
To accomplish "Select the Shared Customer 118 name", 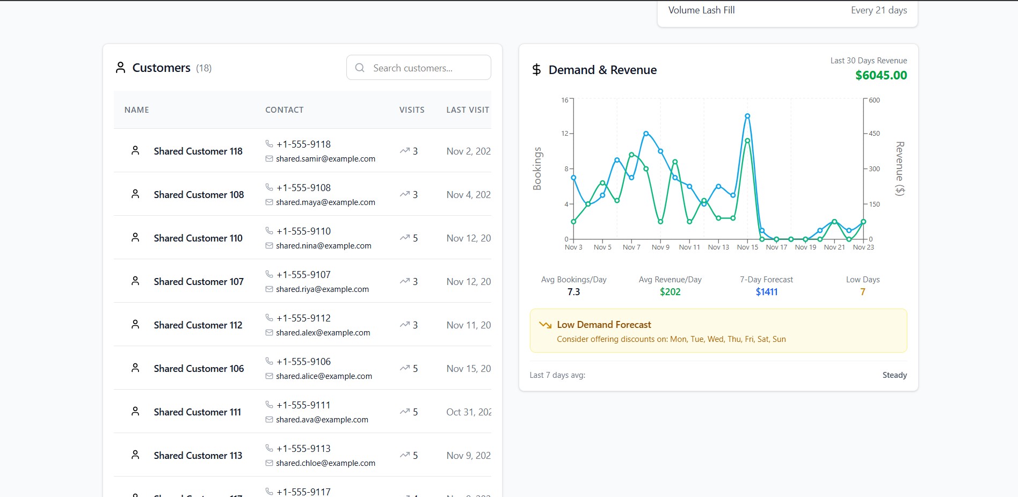I will click(198, 151).
